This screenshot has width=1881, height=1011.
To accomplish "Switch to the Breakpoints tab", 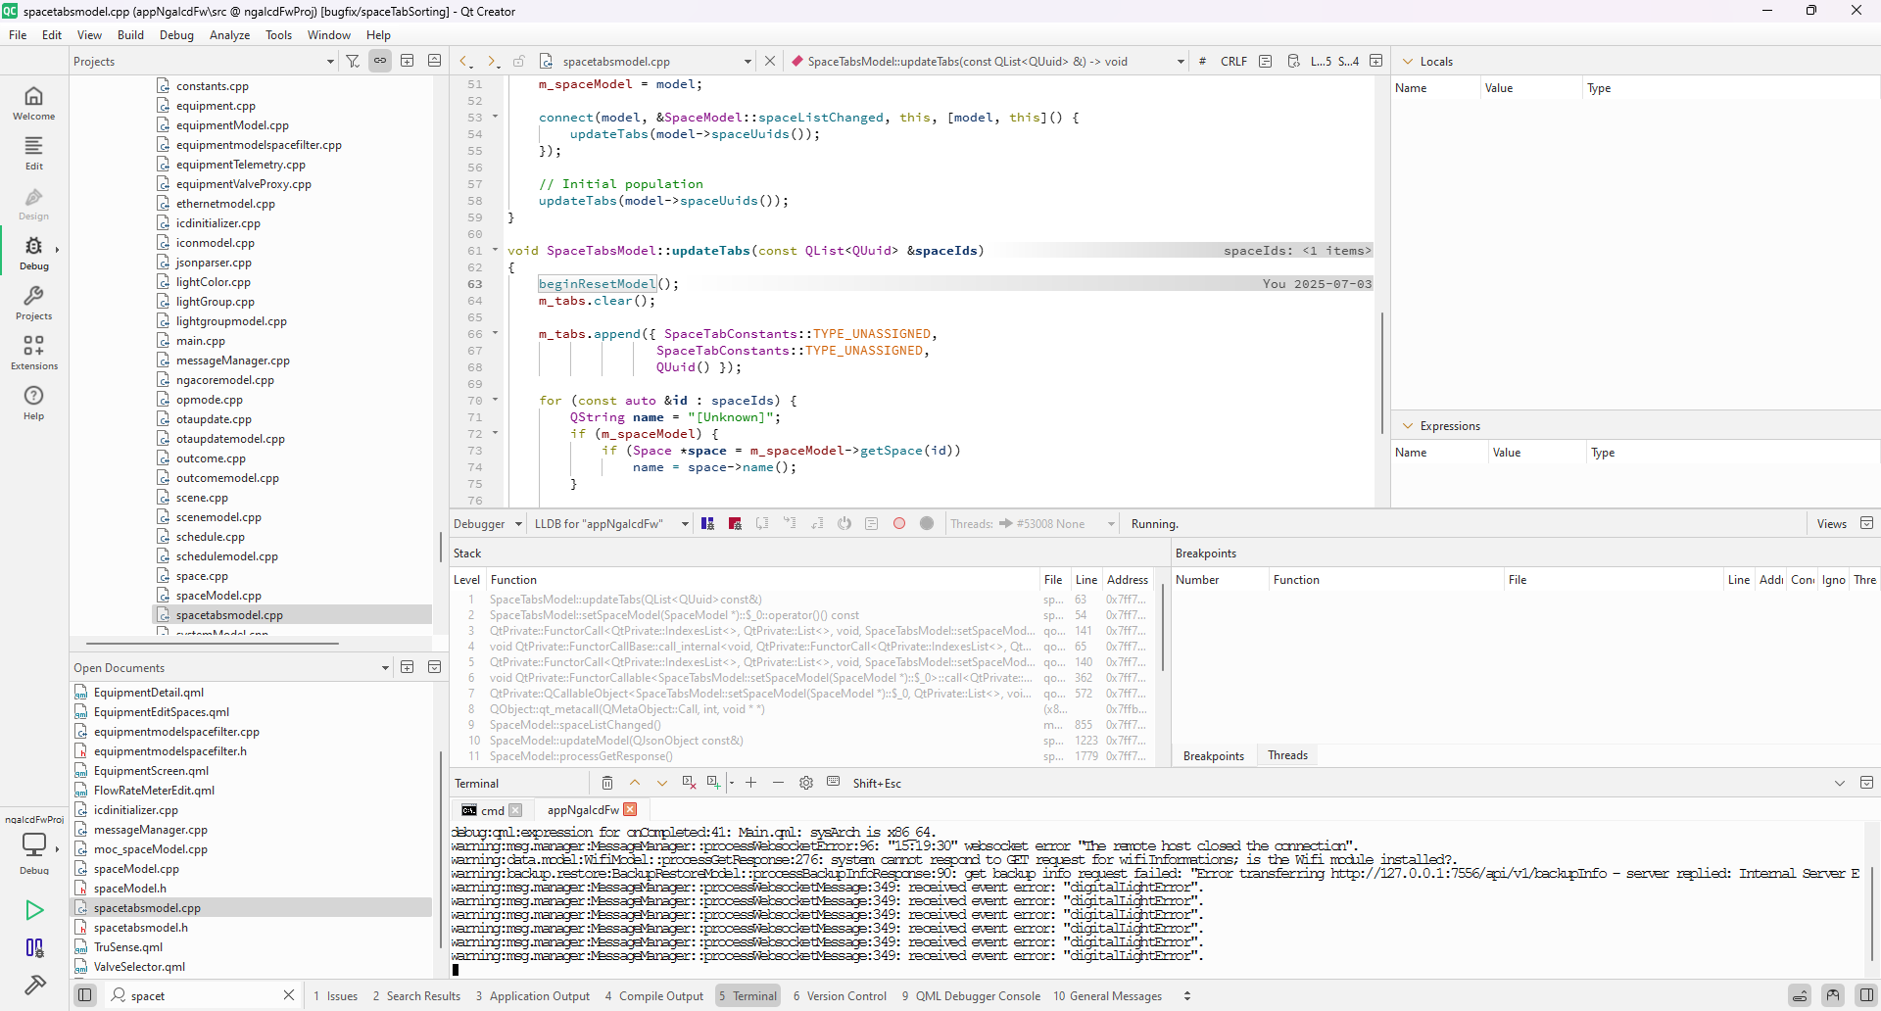I will 1214,755.
